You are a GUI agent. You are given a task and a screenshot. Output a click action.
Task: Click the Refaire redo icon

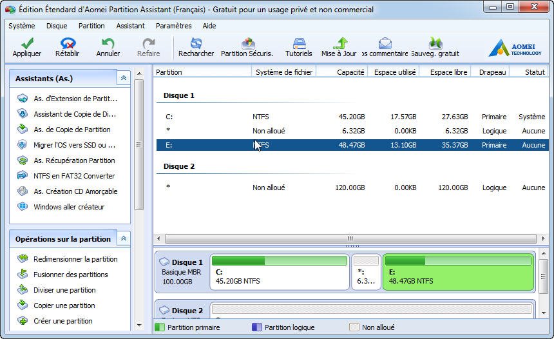pyautogui.click(x=149, y=43)
